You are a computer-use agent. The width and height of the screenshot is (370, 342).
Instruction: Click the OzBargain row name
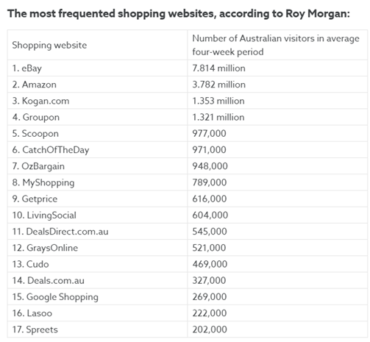(x=38, y=166)
